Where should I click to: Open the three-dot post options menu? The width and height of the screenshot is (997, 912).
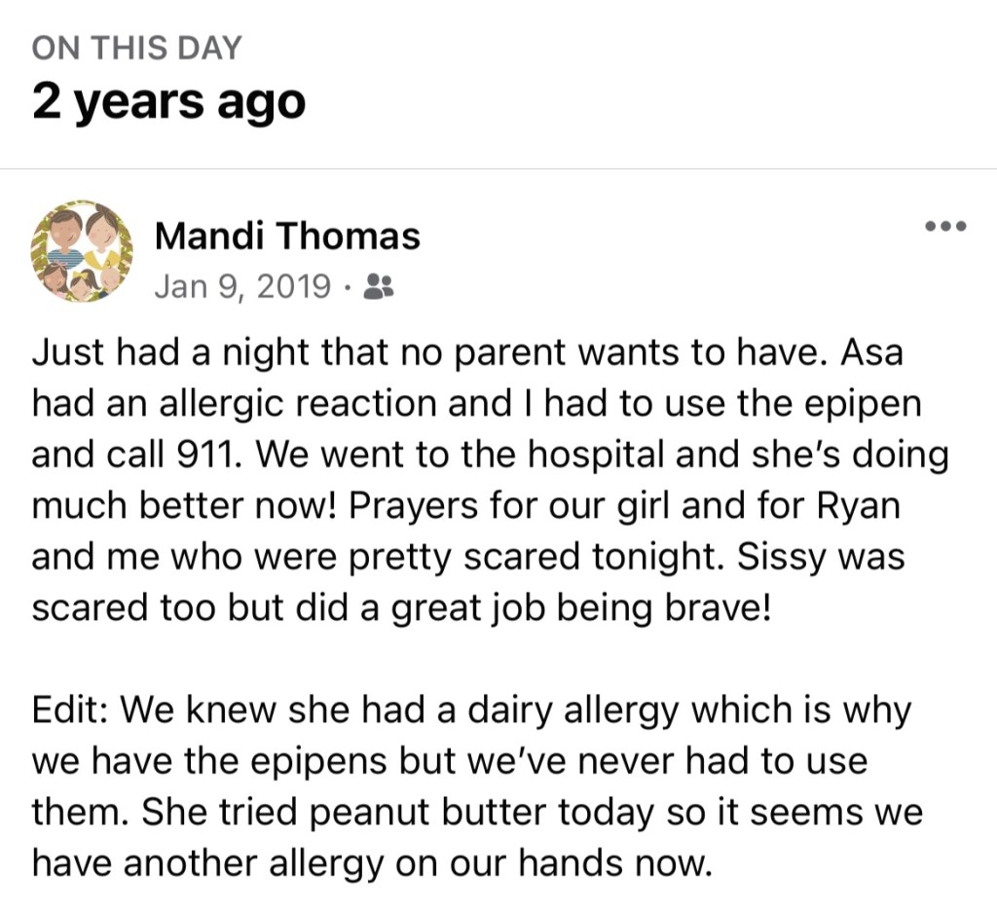tap(945, 227)
